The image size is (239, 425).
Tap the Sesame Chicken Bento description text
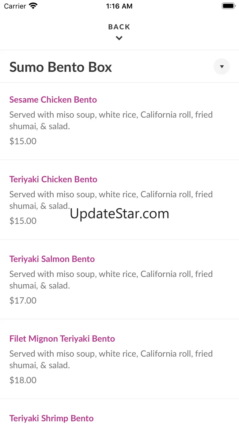[x=111, y=120]
